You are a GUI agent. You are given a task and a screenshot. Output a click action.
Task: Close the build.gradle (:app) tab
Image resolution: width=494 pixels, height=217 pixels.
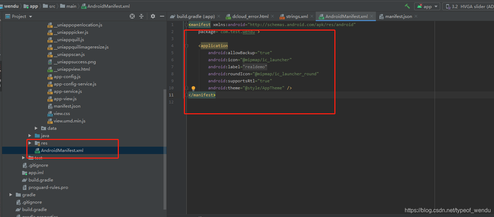click(x=218, y=16)
